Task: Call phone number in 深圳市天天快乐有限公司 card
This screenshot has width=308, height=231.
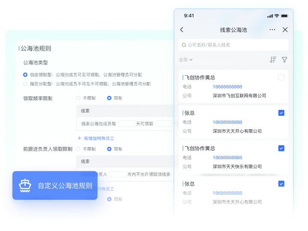Action: [227, 157]
